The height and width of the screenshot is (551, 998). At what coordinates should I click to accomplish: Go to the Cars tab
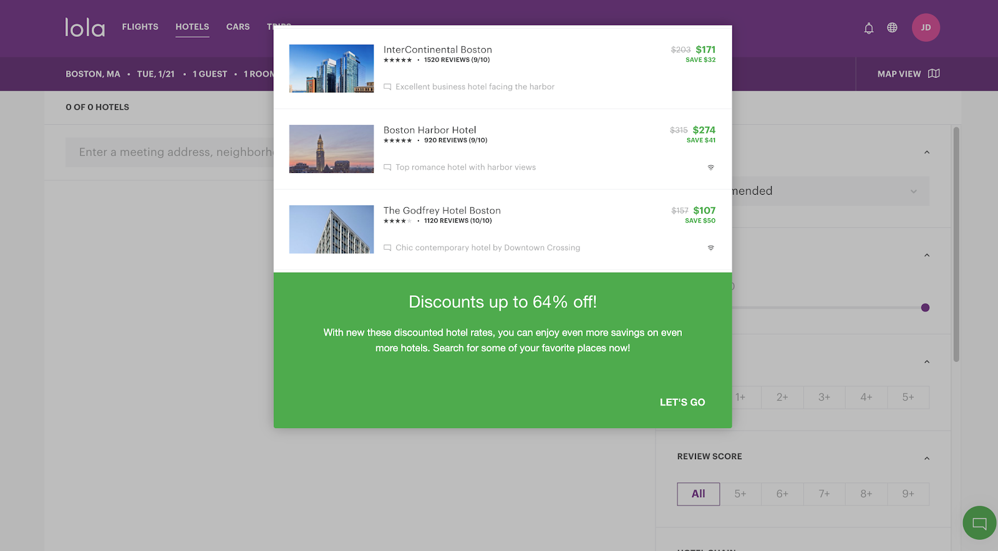point(238,27)
